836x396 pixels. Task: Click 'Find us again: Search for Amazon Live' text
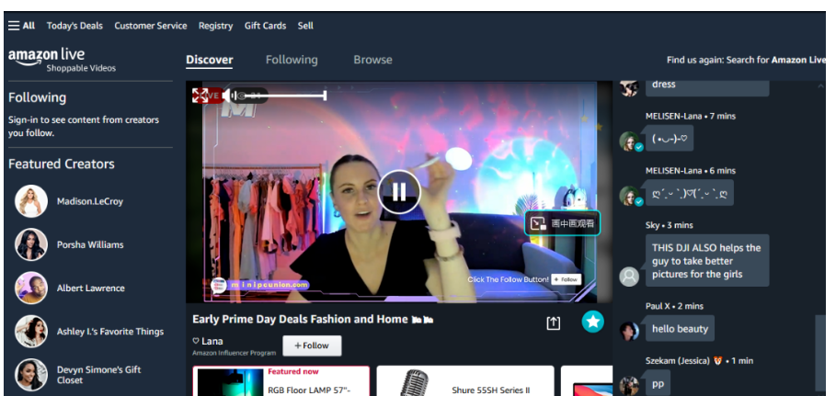746,60
